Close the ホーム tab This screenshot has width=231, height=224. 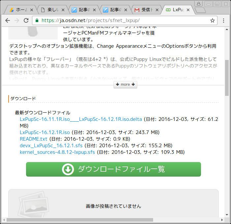coord(32,10)
